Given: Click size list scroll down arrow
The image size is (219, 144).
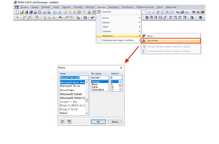Looking at the screenshot, I should (x=120, y=89).
